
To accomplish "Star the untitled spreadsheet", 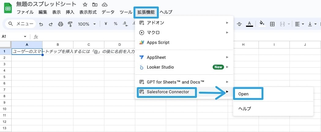I will tap(85, 5).
